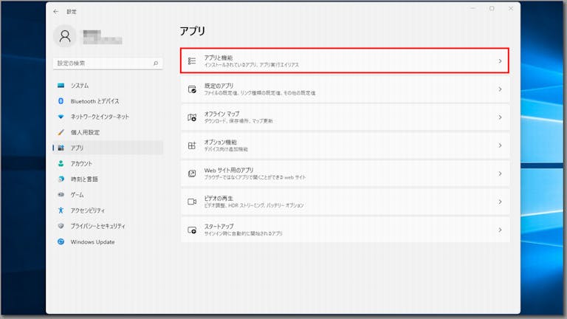Viewport: 567px width, 319px height.
Task: Select ゲーム in the sidebar
Action: point(108,195)
